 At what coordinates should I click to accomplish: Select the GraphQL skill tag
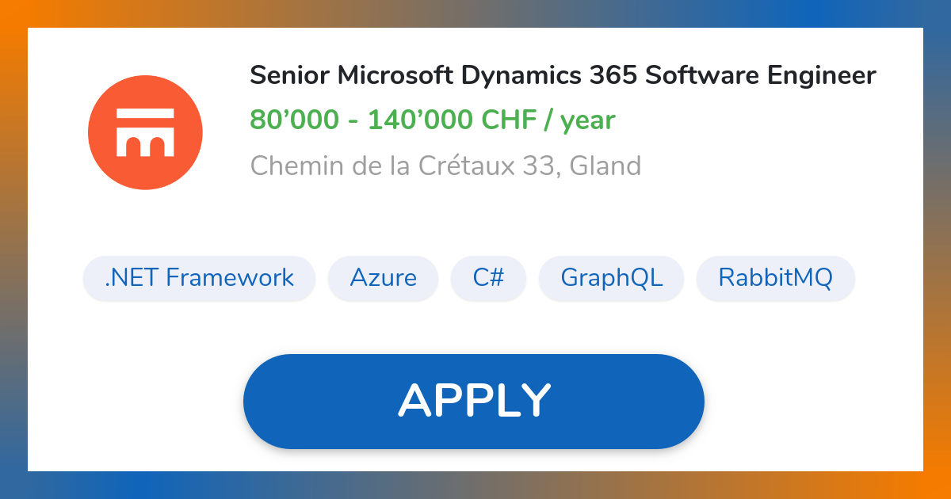tap(611, 278)
